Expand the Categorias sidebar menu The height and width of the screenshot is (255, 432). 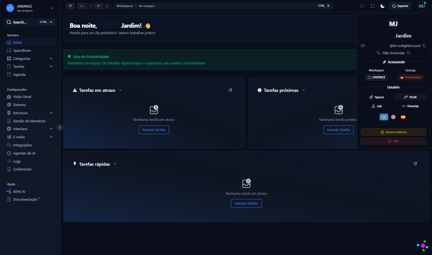click(51, 59)
